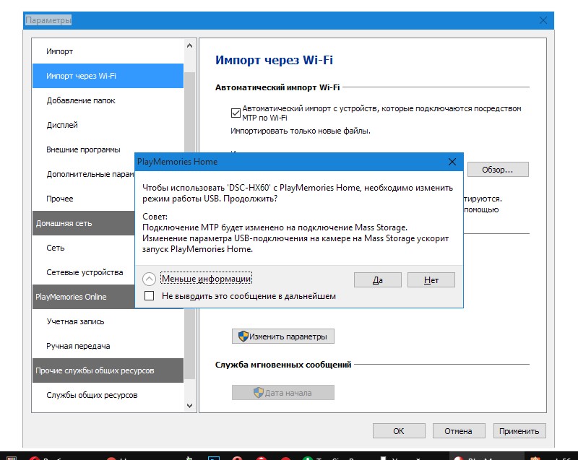The width and height of the screenshot is (578, 460).
Task: Uncheck automatic import from MTP devices
Action: [x=236, y=113]
